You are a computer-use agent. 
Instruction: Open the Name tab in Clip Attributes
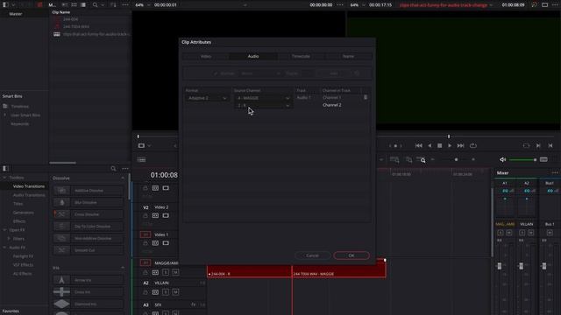point(348,56)
